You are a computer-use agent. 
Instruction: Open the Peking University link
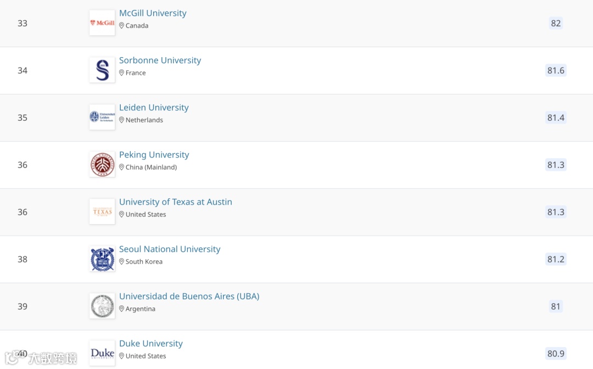154,155
